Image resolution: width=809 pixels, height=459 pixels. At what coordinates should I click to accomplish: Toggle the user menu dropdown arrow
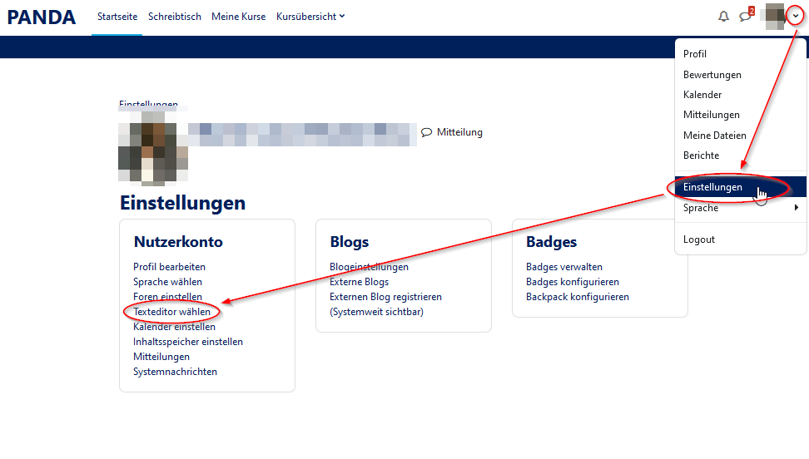[x=797, y=17]
